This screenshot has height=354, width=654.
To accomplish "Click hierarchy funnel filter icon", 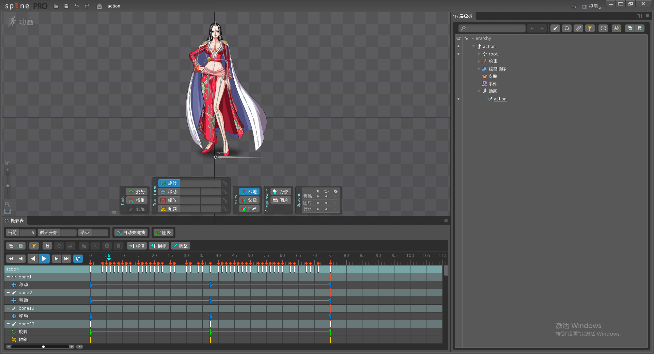I will tap(590, 28).
